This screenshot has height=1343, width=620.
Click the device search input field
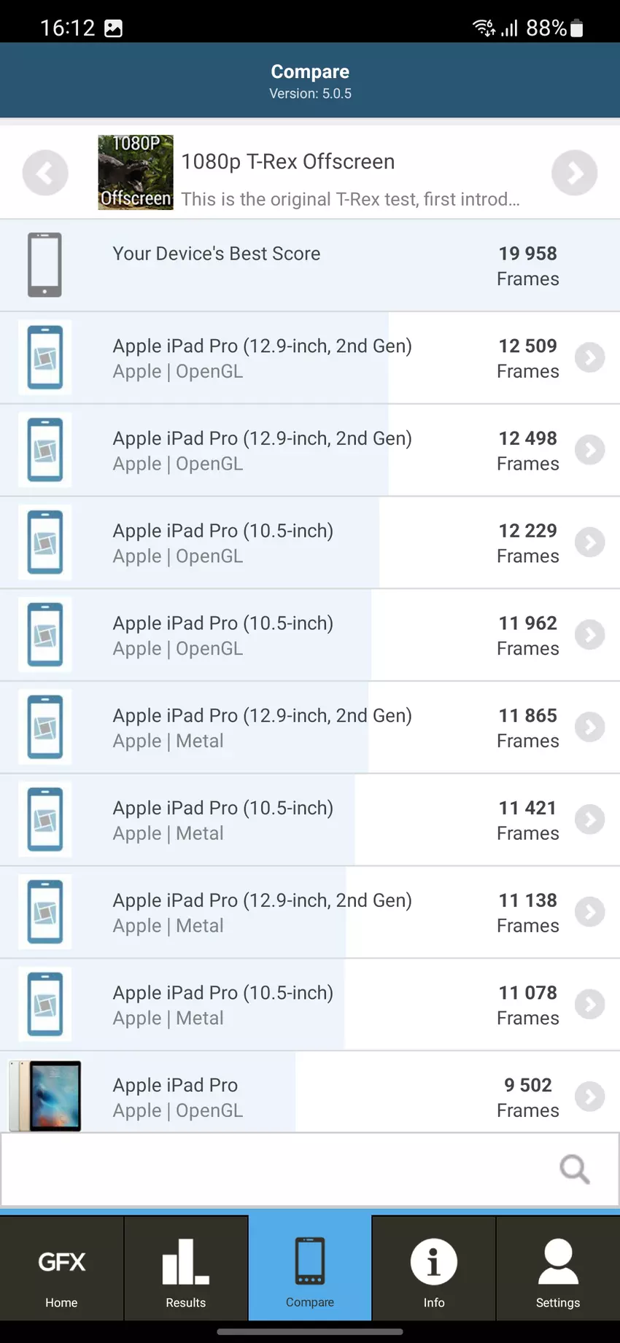(x=277, y=1169)
